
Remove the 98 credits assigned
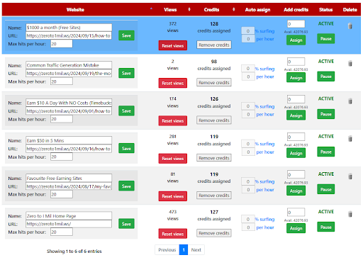coord(214,83)
